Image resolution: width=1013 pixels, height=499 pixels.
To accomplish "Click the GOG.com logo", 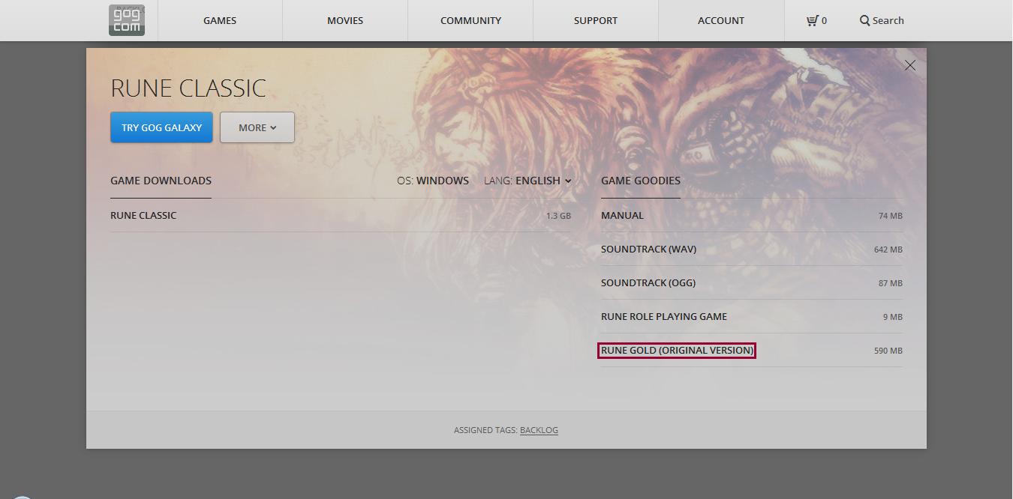I will [127, 20].
